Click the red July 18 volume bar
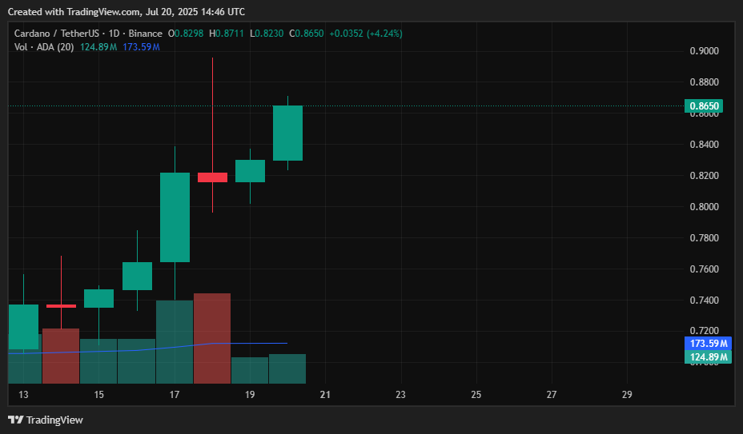This screenshot has width=743, height=434. pos(212,338)
